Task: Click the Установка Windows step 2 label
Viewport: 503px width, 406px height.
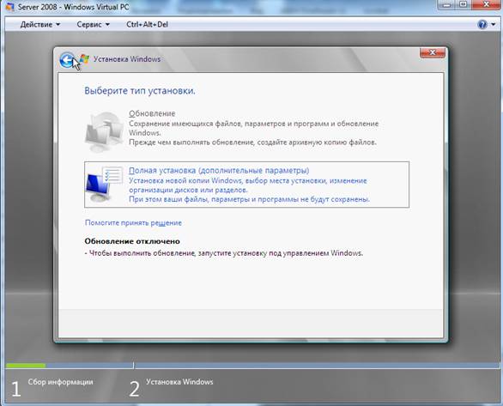Action: click(x=179, y=382)
